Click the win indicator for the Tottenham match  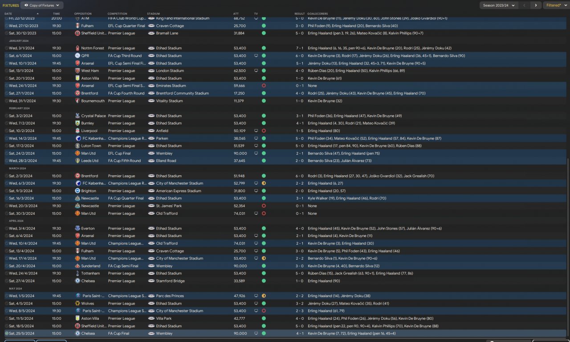point(264,274)
